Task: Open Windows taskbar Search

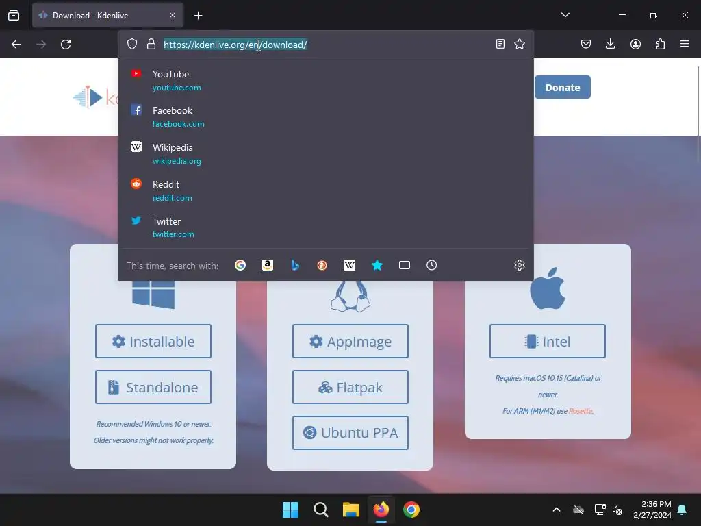Action: coord(320,510)
